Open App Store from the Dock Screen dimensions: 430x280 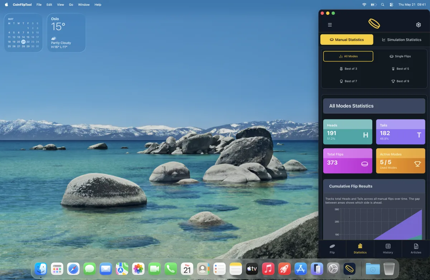point(301,269)
